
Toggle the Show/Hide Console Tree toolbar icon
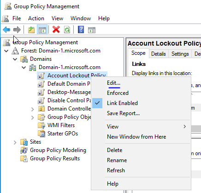coord(42,29)
